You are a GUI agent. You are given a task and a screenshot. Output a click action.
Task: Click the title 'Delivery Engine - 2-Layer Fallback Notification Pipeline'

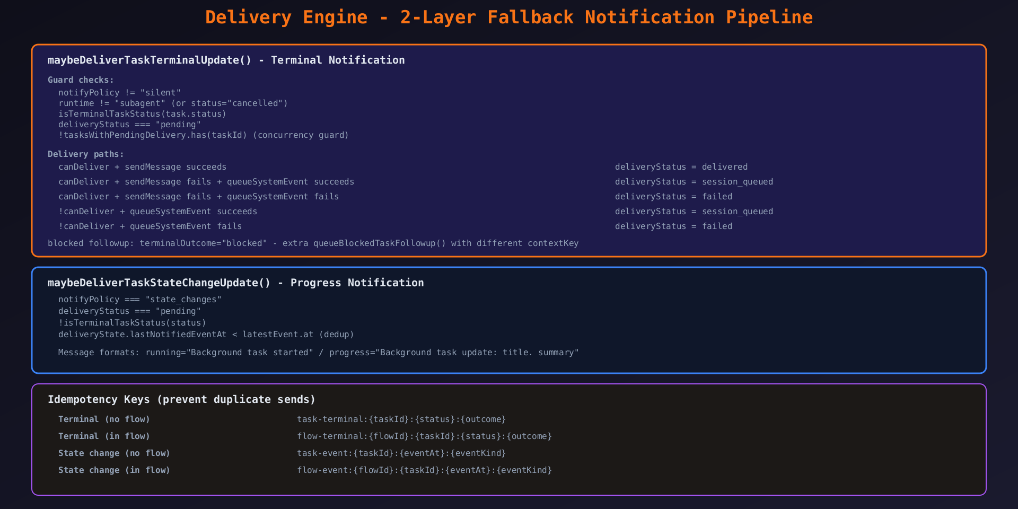pos(509,17)
